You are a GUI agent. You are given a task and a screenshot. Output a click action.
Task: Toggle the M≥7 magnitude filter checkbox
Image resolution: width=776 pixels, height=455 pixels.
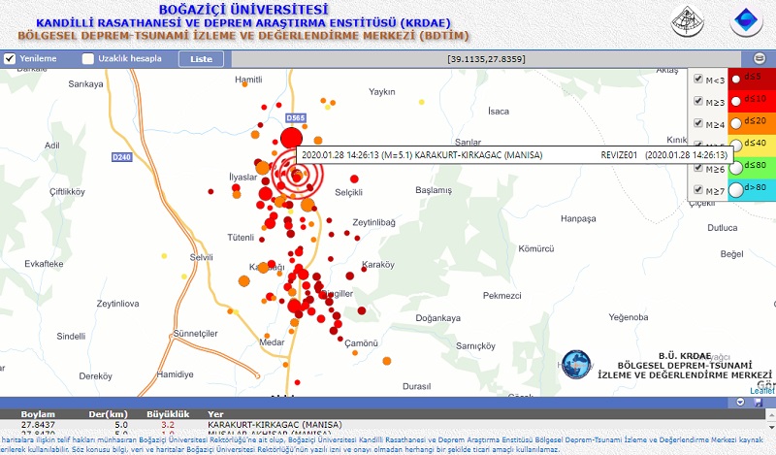[698, 189]
